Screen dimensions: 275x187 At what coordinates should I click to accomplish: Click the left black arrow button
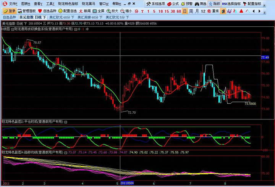(254, 11)
